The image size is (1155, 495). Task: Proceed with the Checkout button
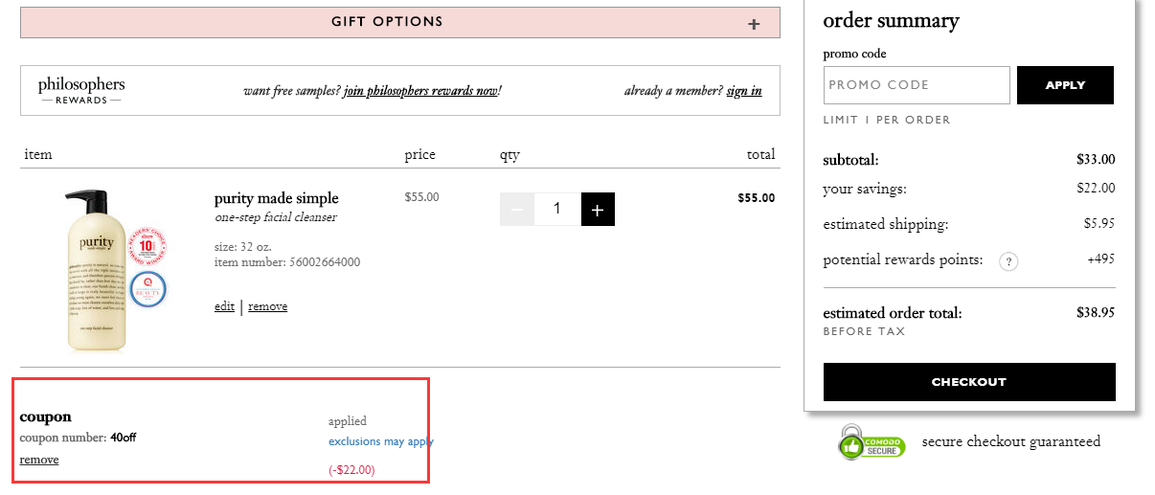click(969, 382)
